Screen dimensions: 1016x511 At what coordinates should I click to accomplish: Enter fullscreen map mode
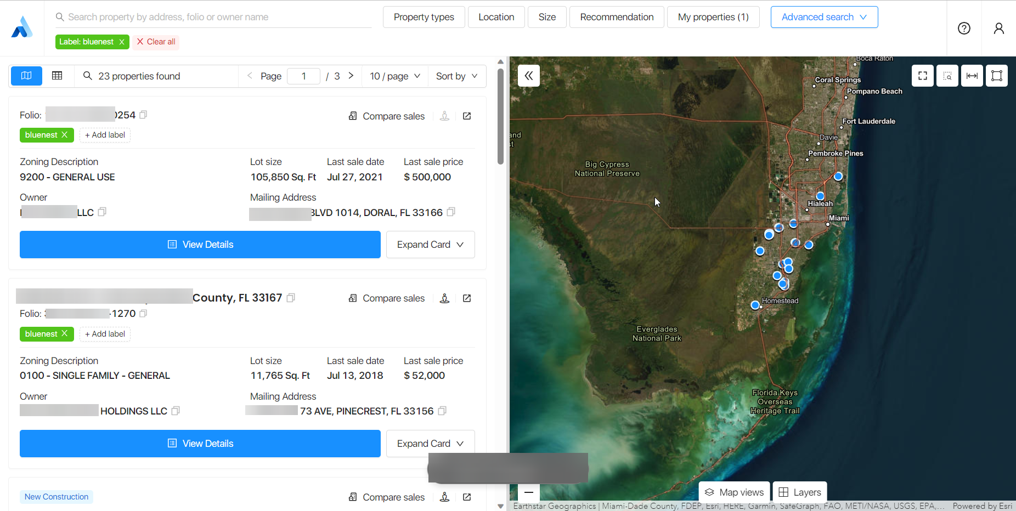click(923, 76)
